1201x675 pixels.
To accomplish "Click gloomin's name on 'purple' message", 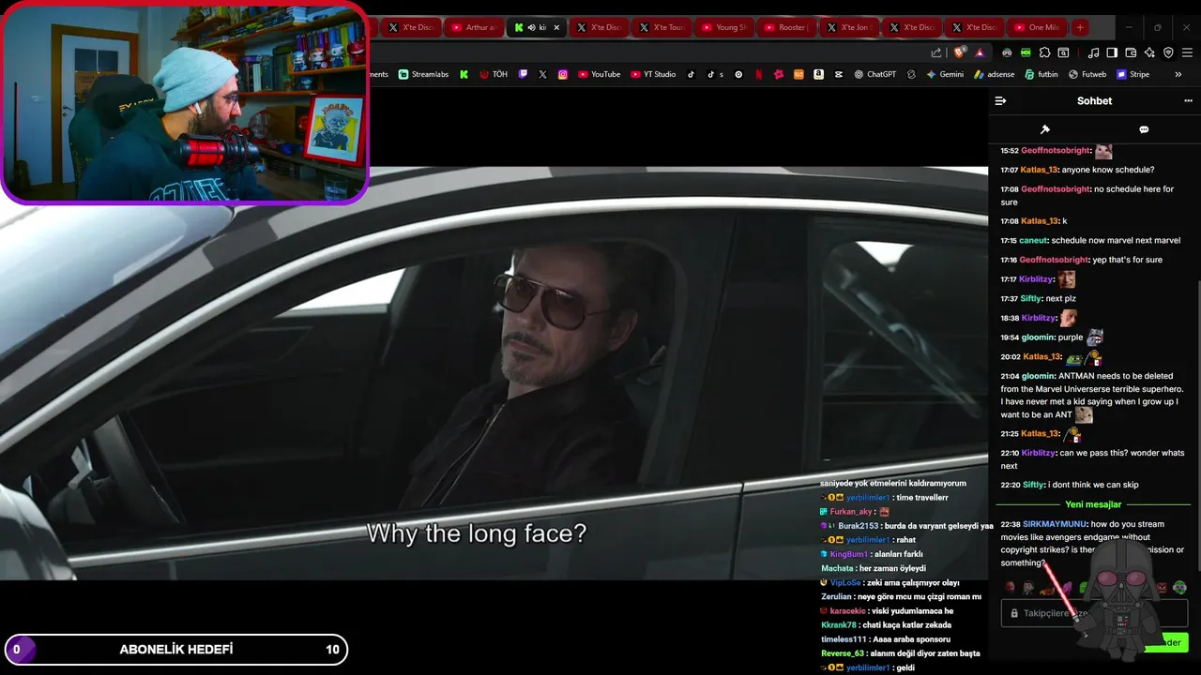I will 1038,337.
